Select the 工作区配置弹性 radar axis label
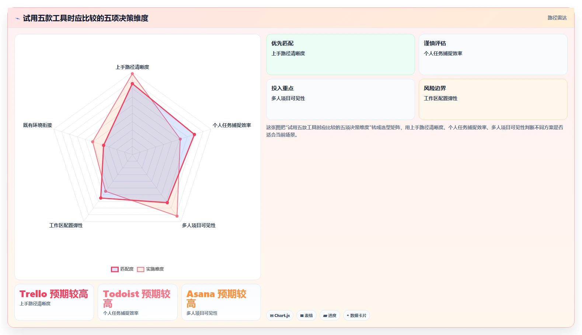The image size is (582, 335). pyautogui.click(x=66, y=225)
